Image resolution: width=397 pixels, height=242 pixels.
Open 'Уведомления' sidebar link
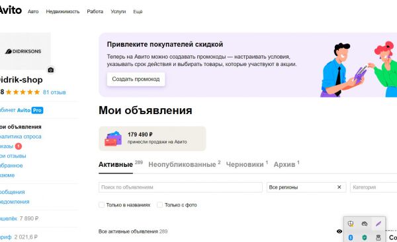[15, 202]
